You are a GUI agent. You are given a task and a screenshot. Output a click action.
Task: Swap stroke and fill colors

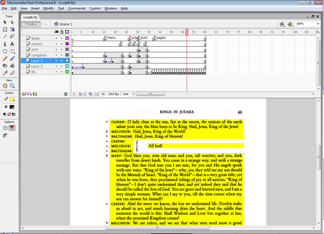coord(14,114)
